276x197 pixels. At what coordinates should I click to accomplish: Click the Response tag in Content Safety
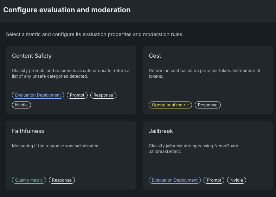(x=103, y=95)
